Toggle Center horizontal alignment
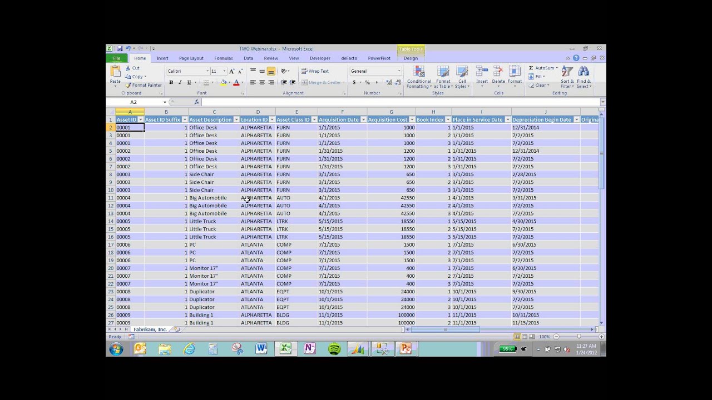Image resolution: width=712 pixels, height=400 pixels. point(262,82)
